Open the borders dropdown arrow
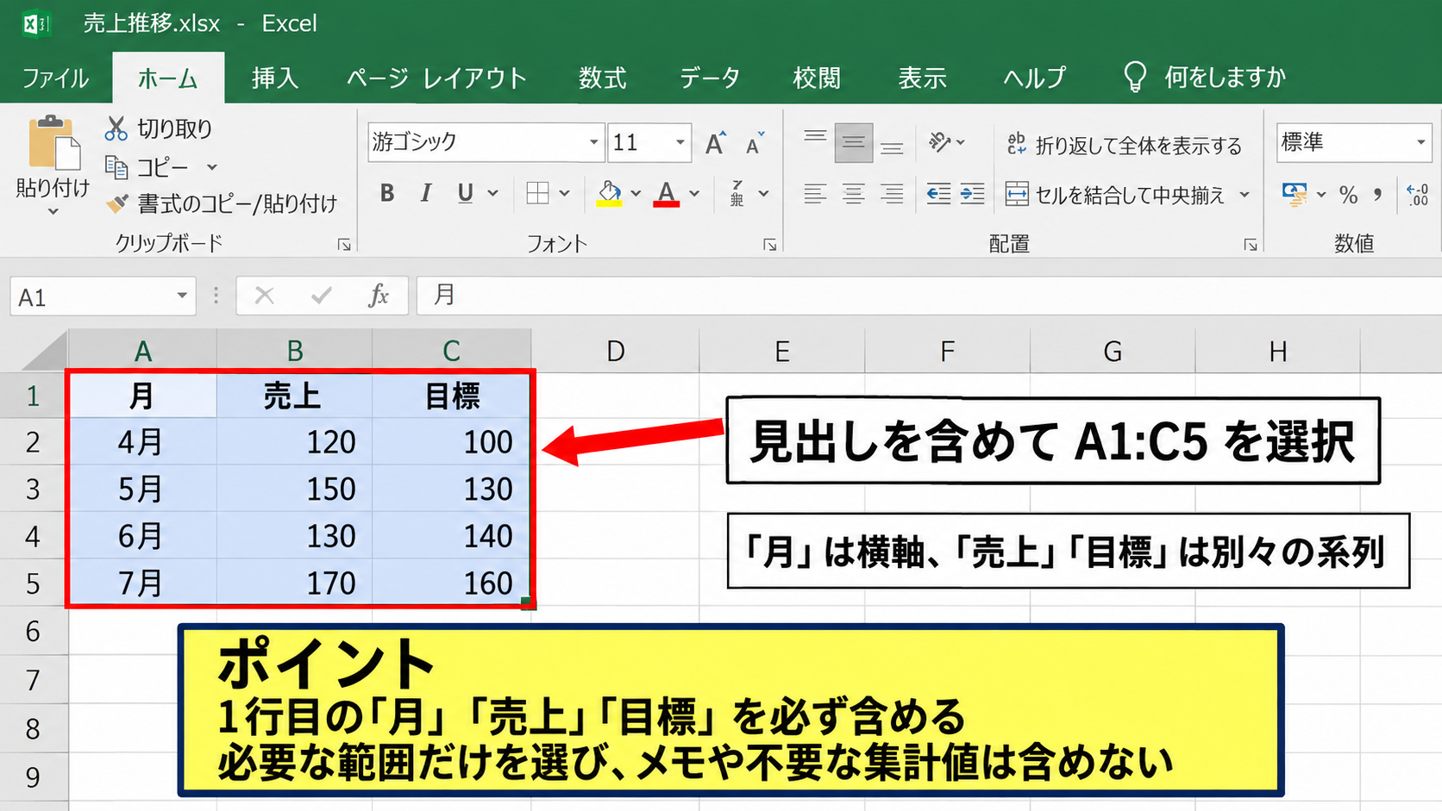Image resolution: width=1442 pixels, height=811 pixels. (564, 193)
